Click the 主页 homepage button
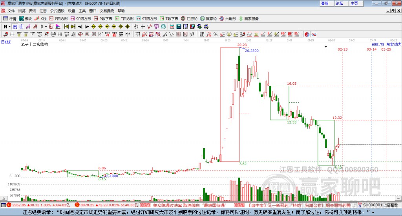402x216 pixels. [x=356, y=3]
